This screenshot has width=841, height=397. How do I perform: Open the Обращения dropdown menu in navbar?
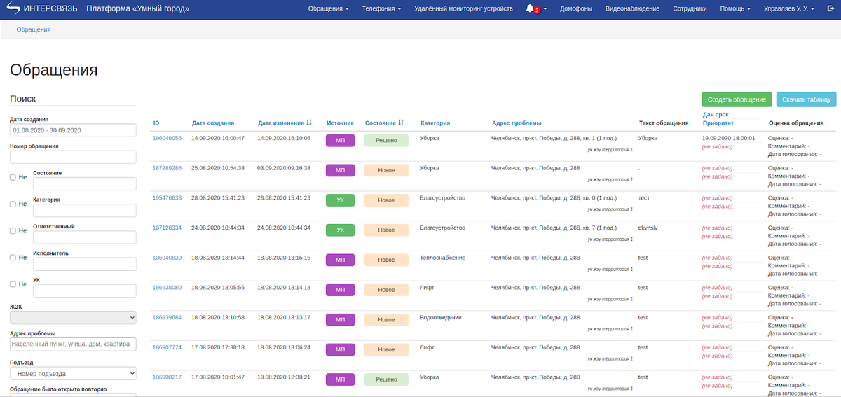[329, 9]
